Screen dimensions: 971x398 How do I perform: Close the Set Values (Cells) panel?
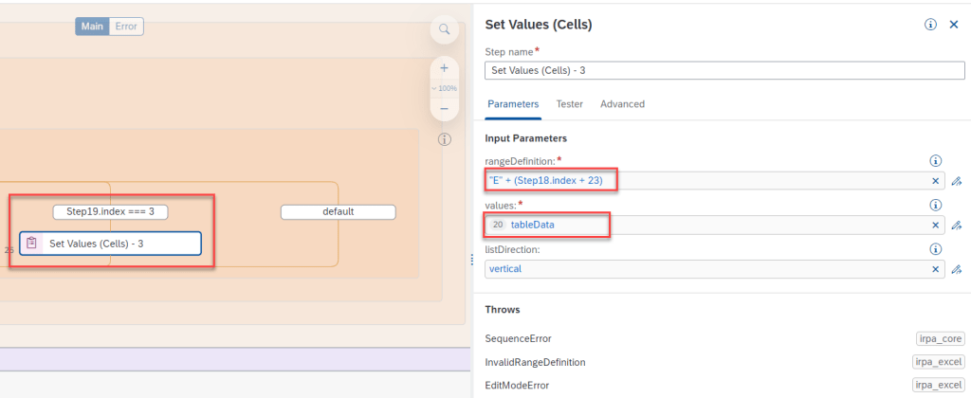(x=954, y=25)
